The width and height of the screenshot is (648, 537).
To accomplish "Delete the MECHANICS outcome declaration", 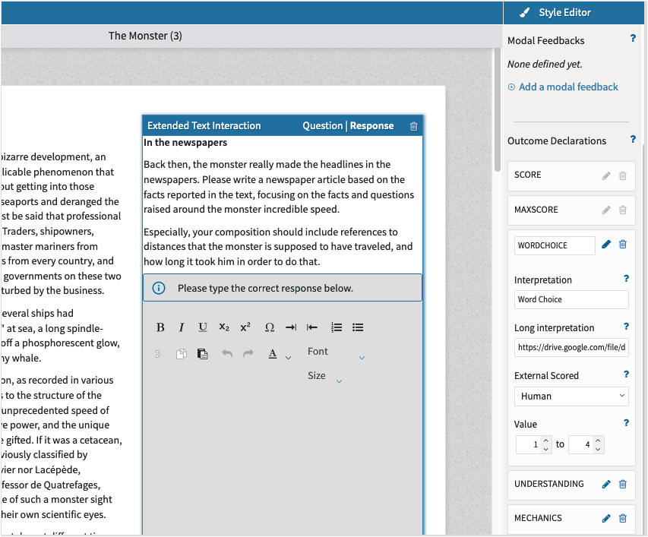I will [622, 518].
